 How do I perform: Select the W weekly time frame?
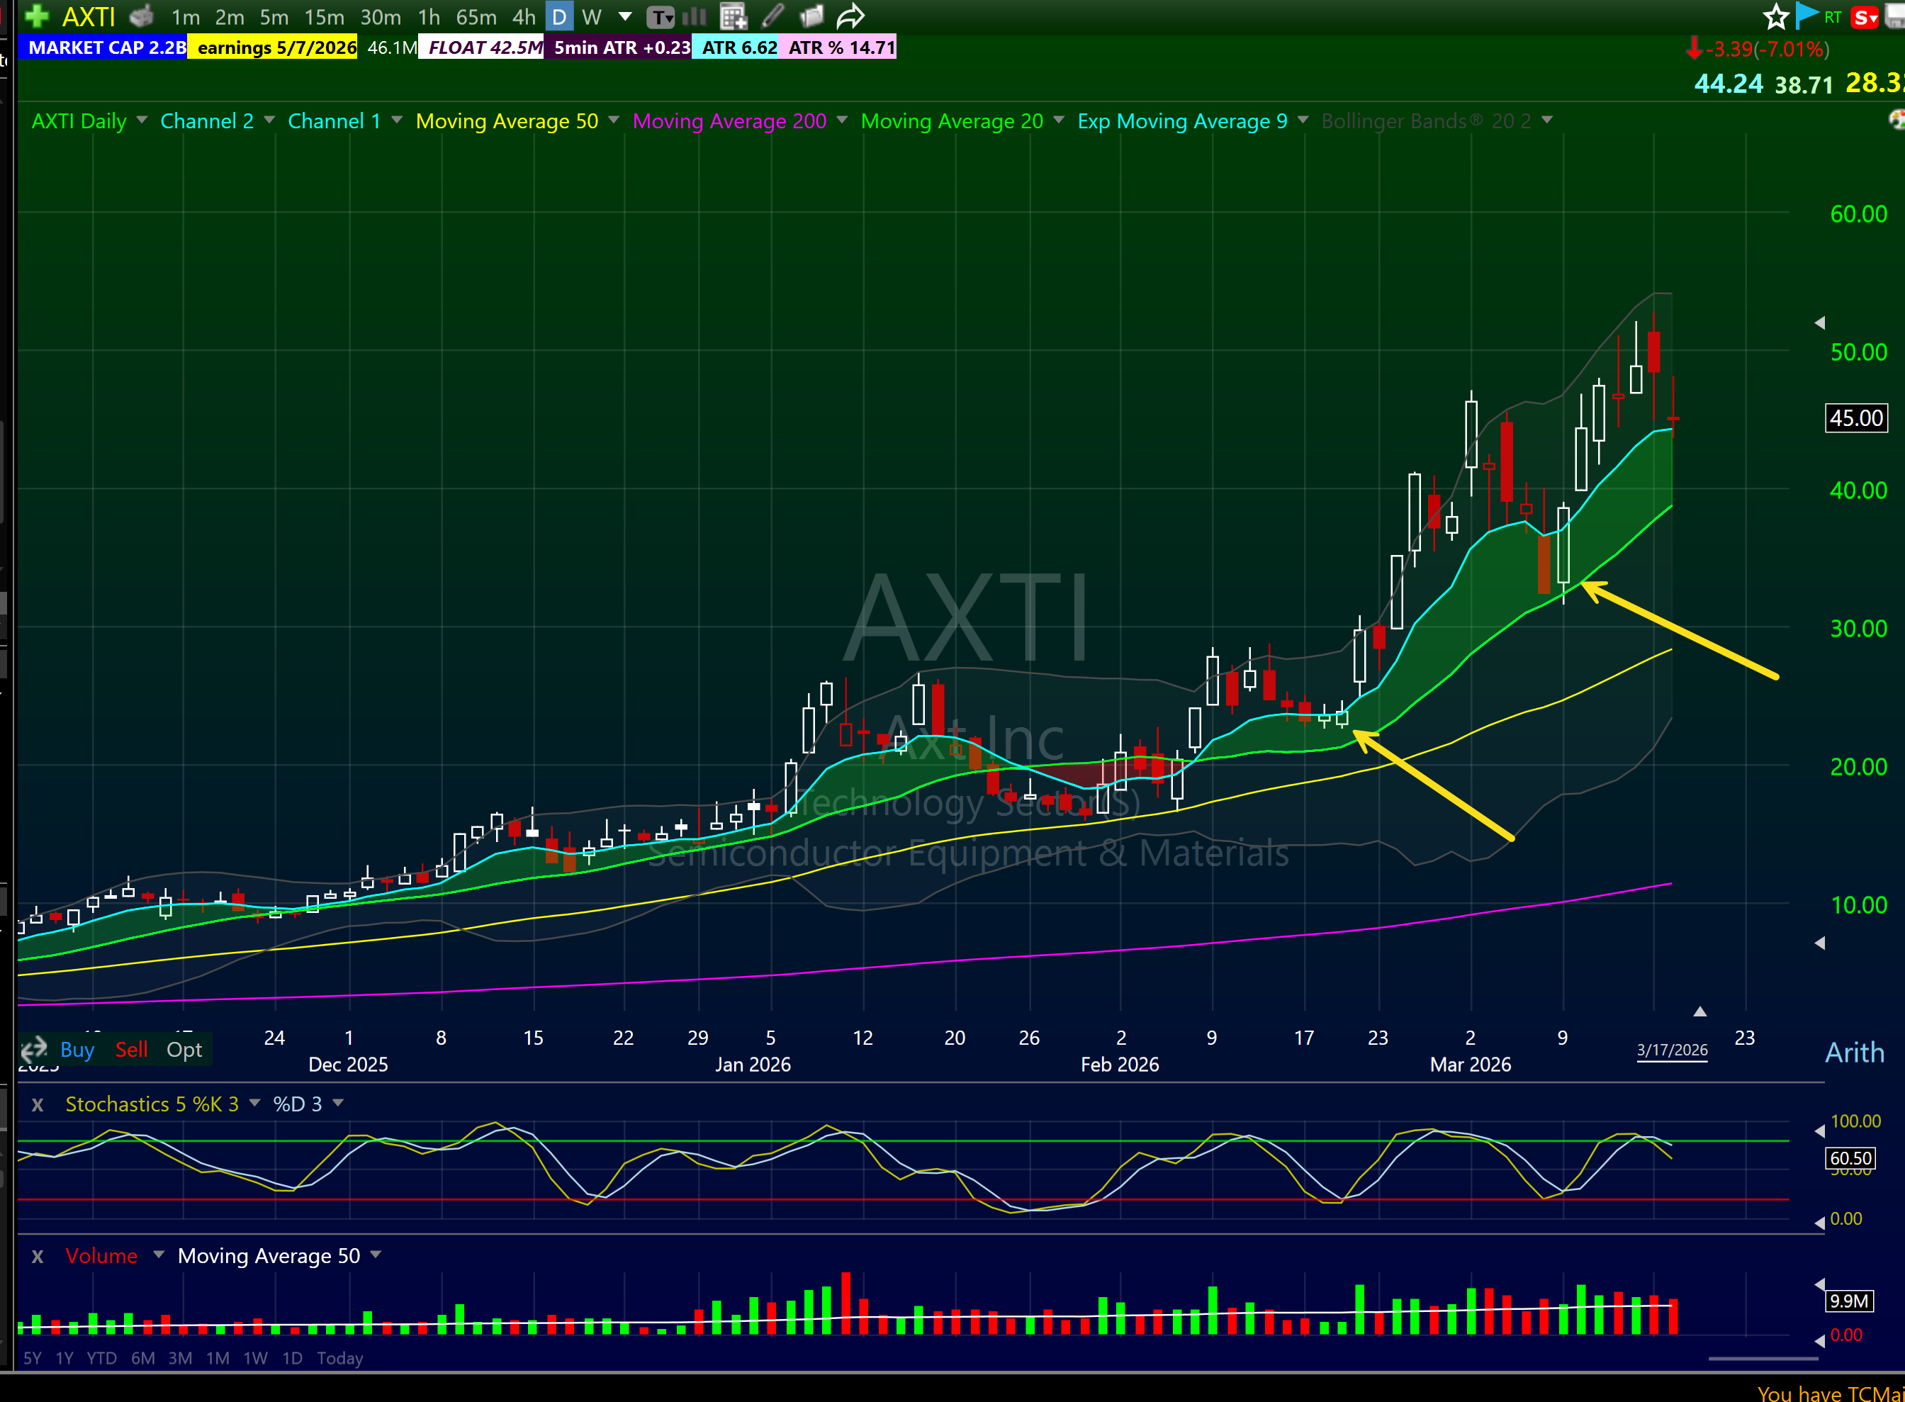(592, 17)
